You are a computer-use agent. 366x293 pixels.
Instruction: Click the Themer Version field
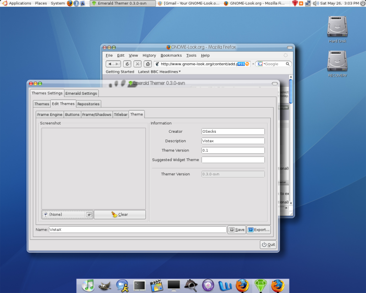(233, 174)
